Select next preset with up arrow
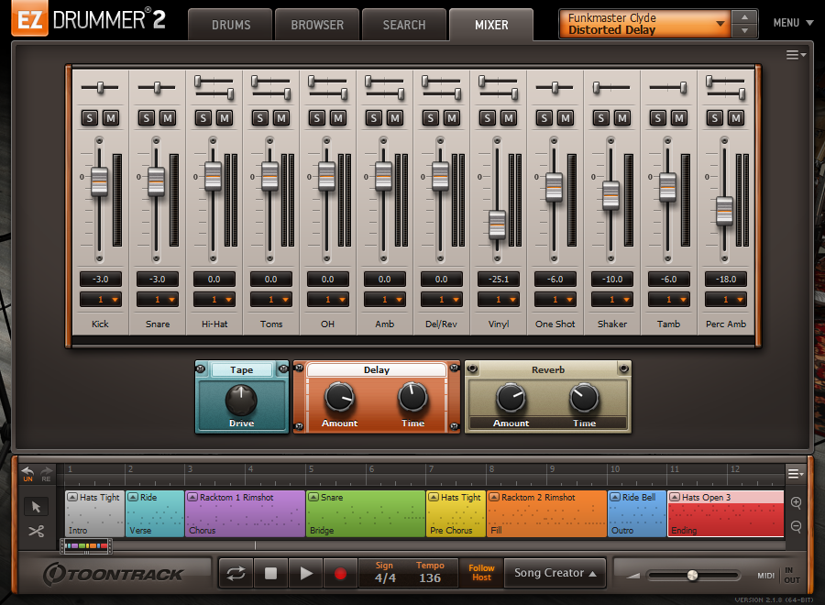The height and width of the screenshot is (605, 825). coord(744,17)
